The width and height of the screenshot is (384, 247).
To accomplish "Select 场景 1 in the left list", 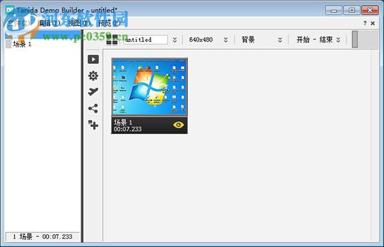I will pos(22,44).
